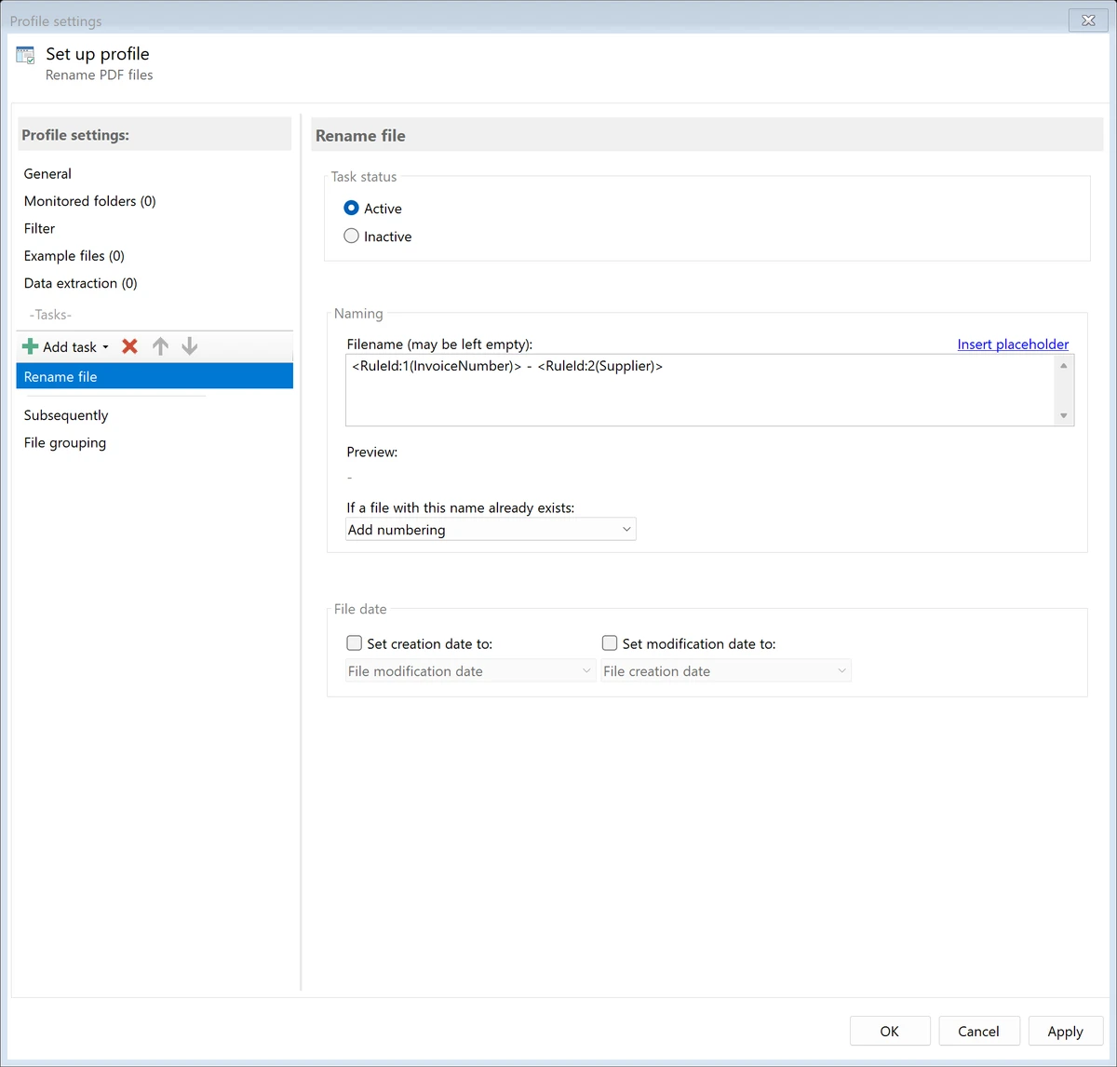This screenshot has width=1117, height=1067.
Task: Move task down with arrow icon
Action: [x=190, y=346]
